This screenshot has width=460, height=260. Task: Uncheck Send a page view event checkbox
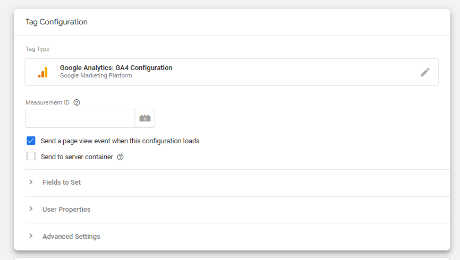pos(31,141)
